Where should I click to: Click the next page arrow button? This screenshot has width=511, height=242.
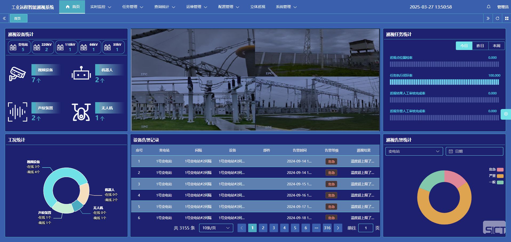338,228
